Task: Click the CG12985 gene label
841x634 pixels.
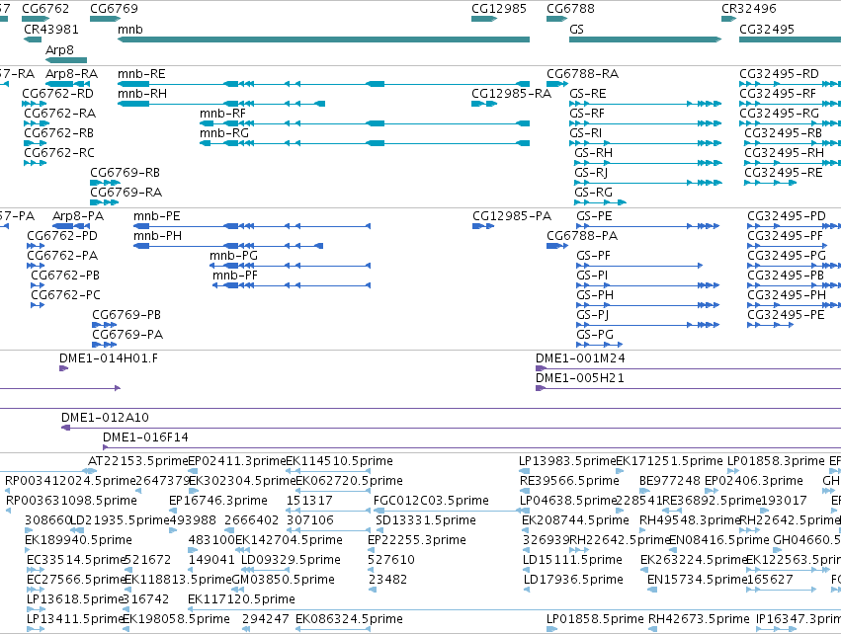Action: tap(499, 9)
